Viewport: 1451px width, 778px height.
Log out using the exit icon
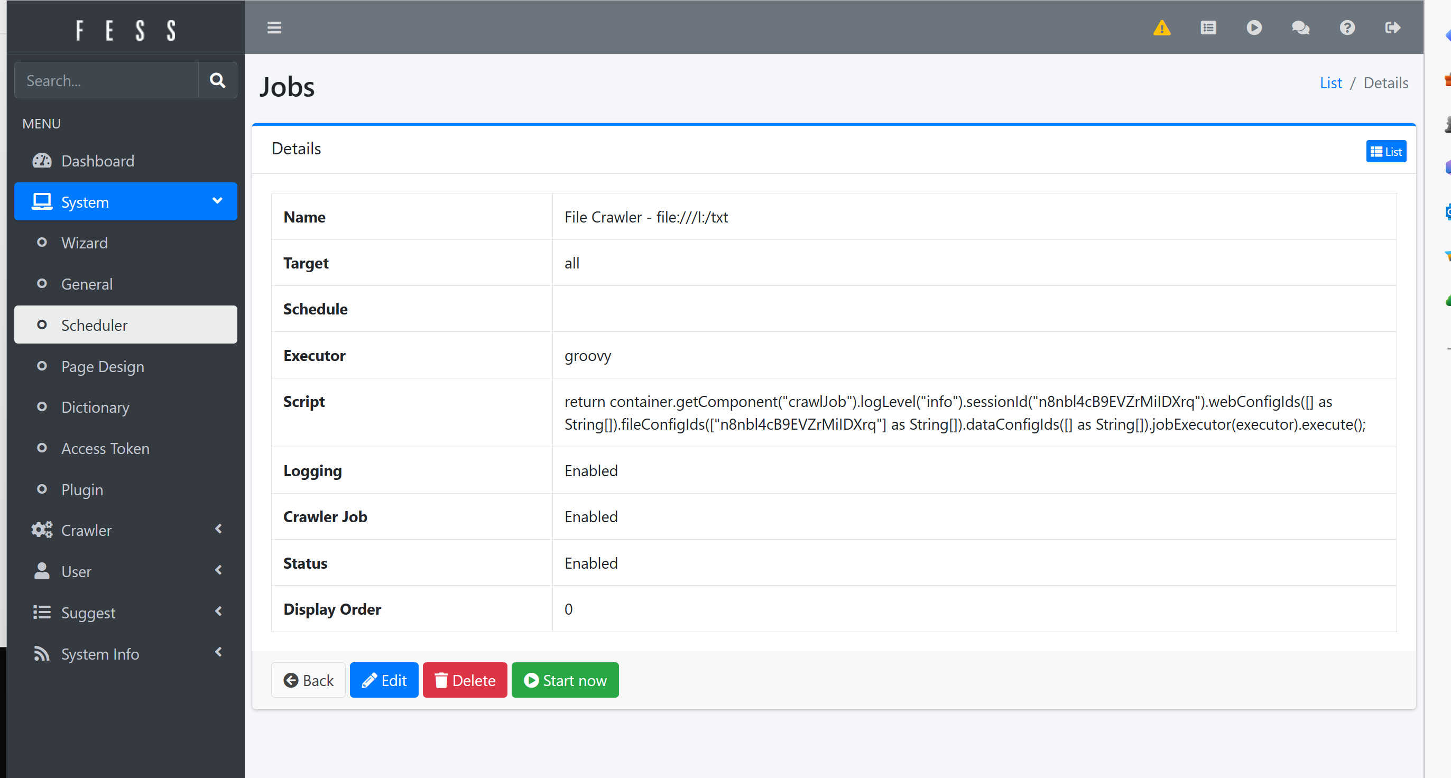(x=1392, y=27)
